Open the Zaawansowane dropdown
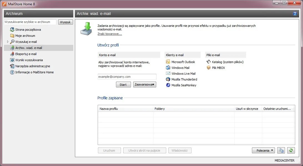This screenshot has width=303, height=166. click(144, 84)
